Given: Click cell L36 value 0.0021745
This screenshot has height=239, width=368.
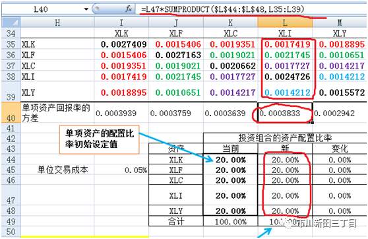Looking at the screenshot, I should click(288, 55).
